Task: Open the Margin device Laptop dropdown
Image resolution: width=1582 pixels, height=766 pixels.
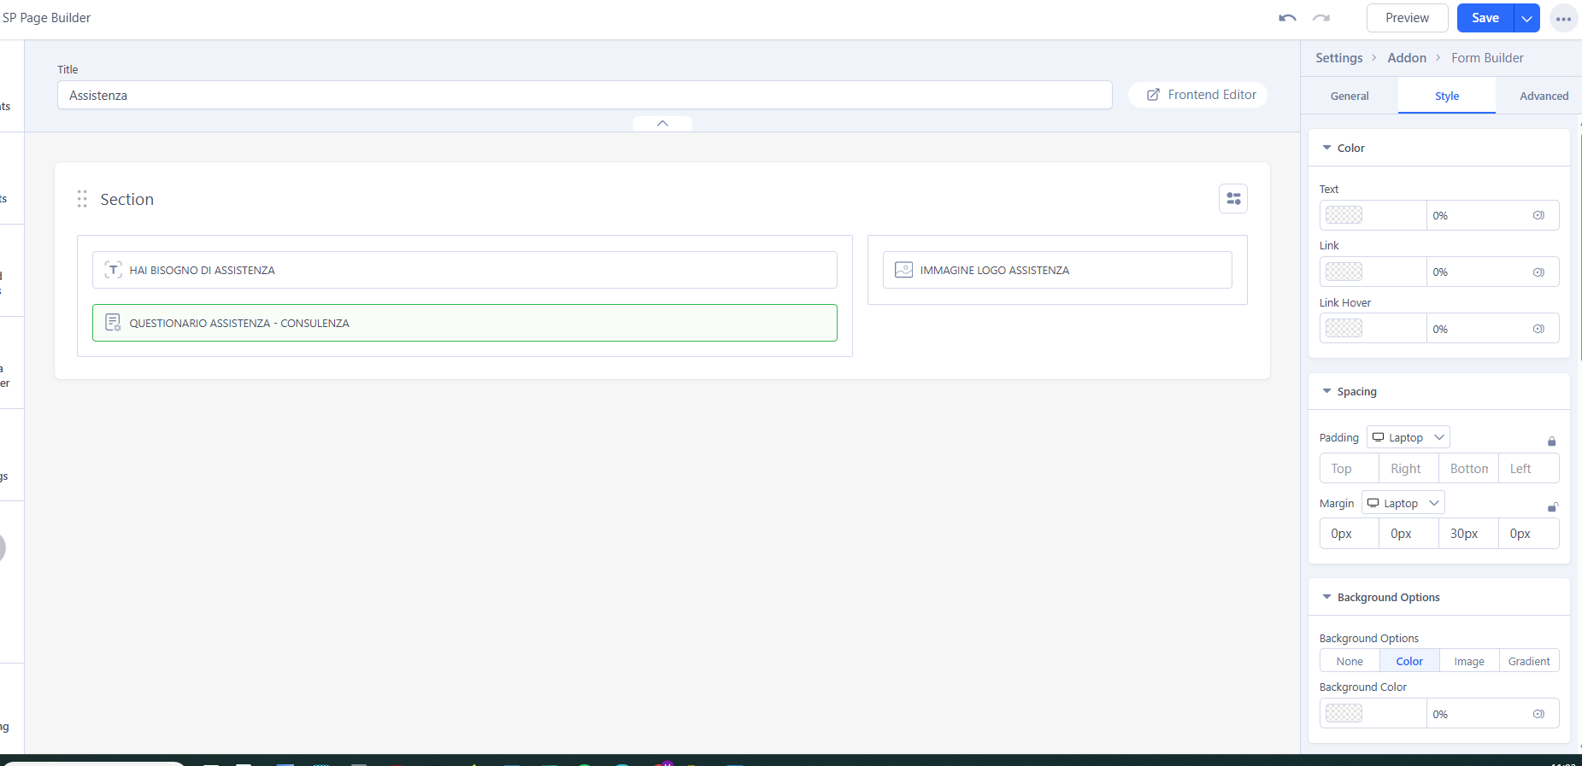Action: (1403, 503)
